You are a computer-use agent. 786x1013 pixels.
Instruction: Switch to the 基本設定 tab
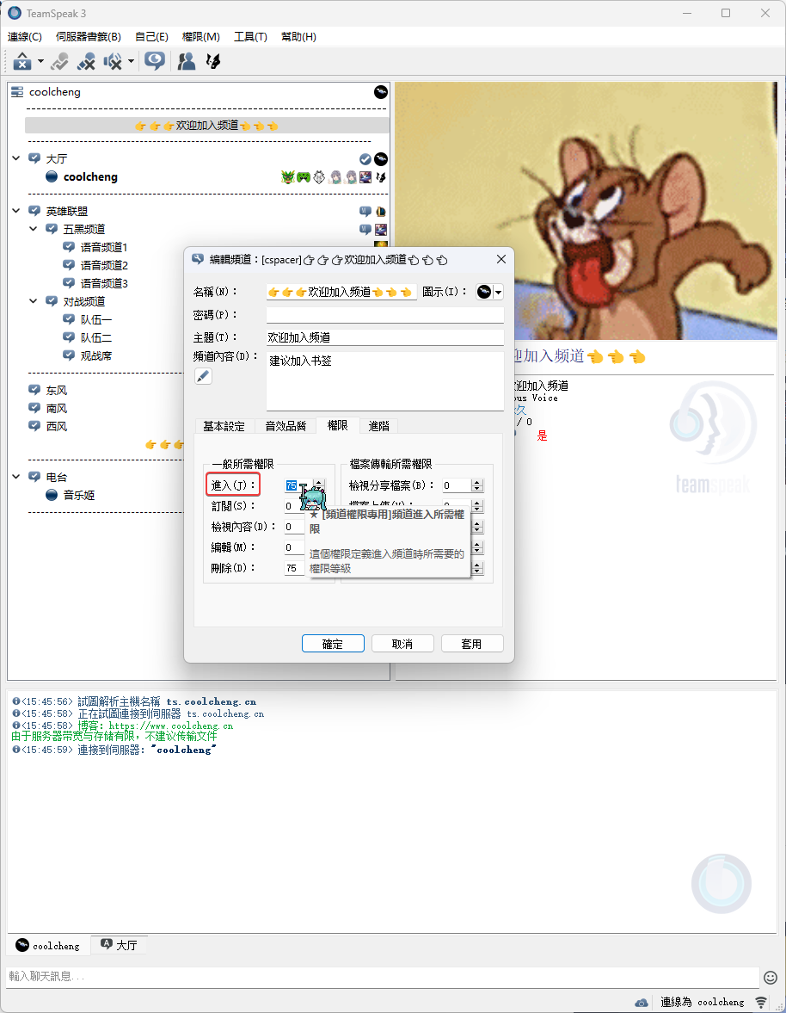[224, 426]
